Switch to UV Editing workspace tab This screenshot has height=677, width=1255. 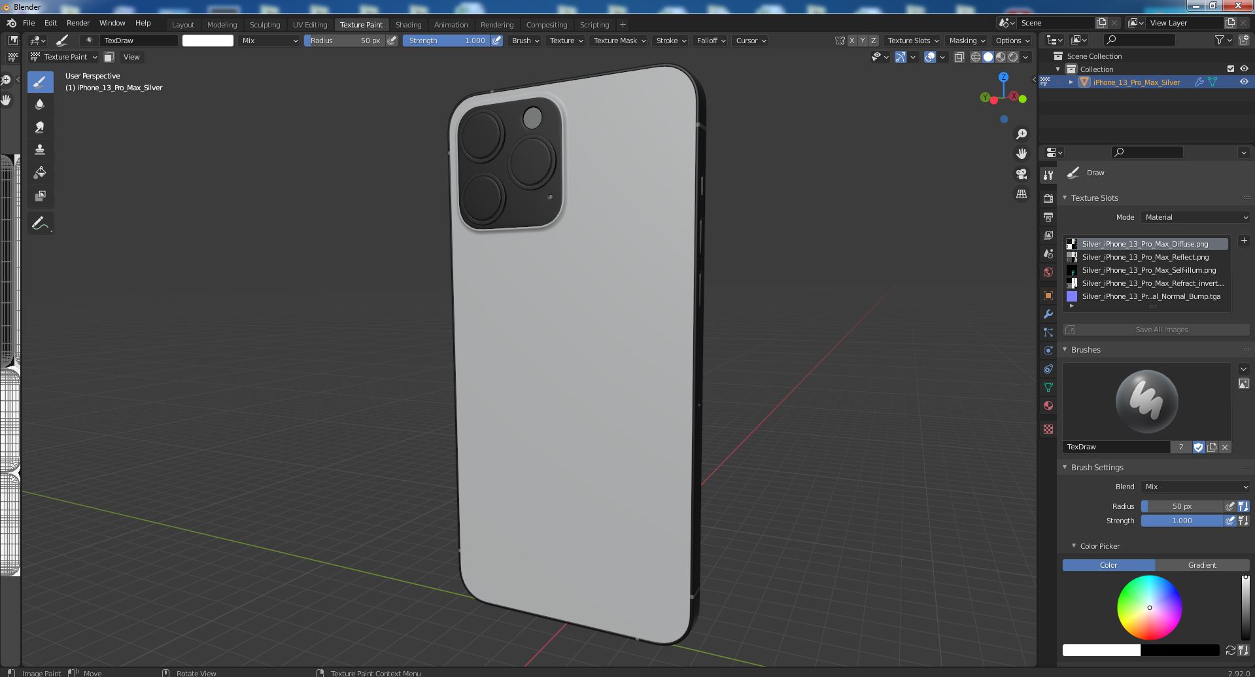(310, 25)
